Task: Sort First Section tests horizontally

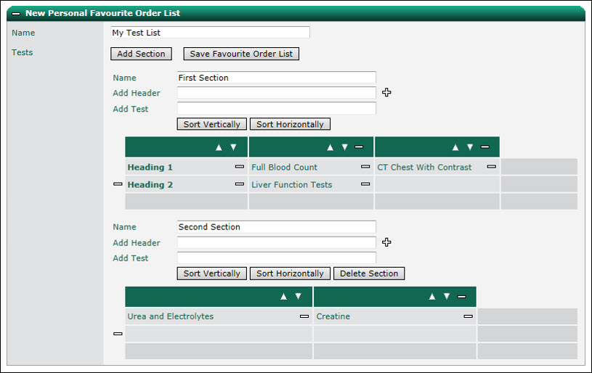Action: 290,124
